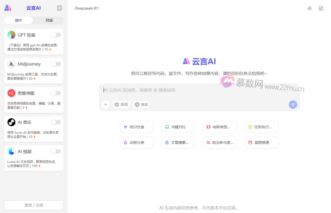Viewport: 331px width, 213px height.
Task: Start a new chat with the edit icon
Action: click(x=321, y=8)
